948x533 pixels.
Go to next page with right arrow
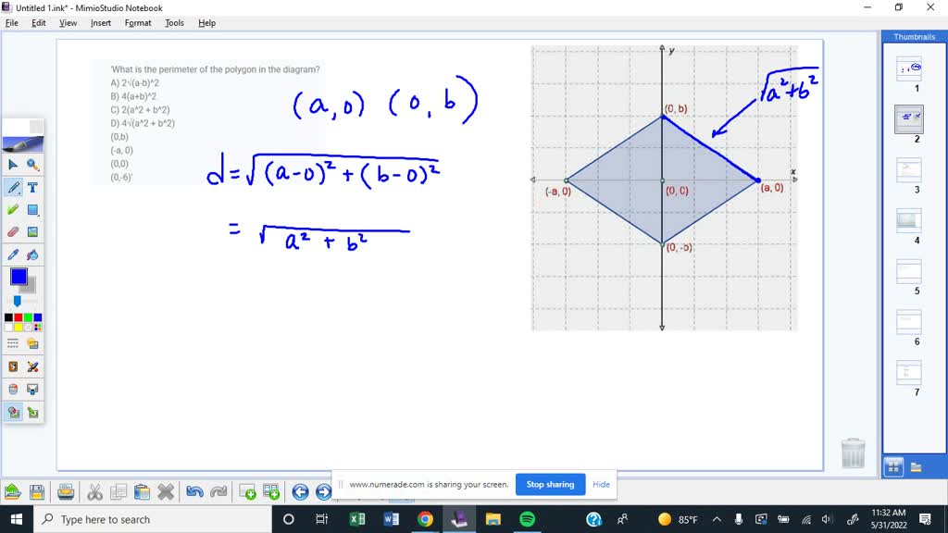(323, 492)
